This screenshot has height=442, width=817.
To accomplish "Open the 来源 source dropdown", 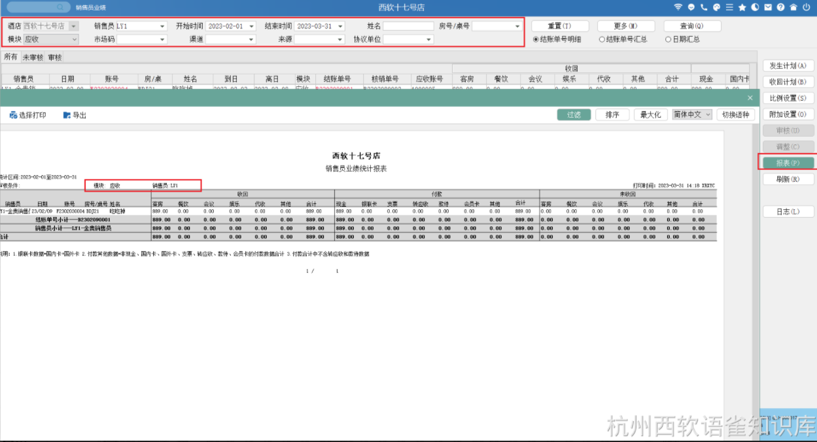I will pos(340,39).
